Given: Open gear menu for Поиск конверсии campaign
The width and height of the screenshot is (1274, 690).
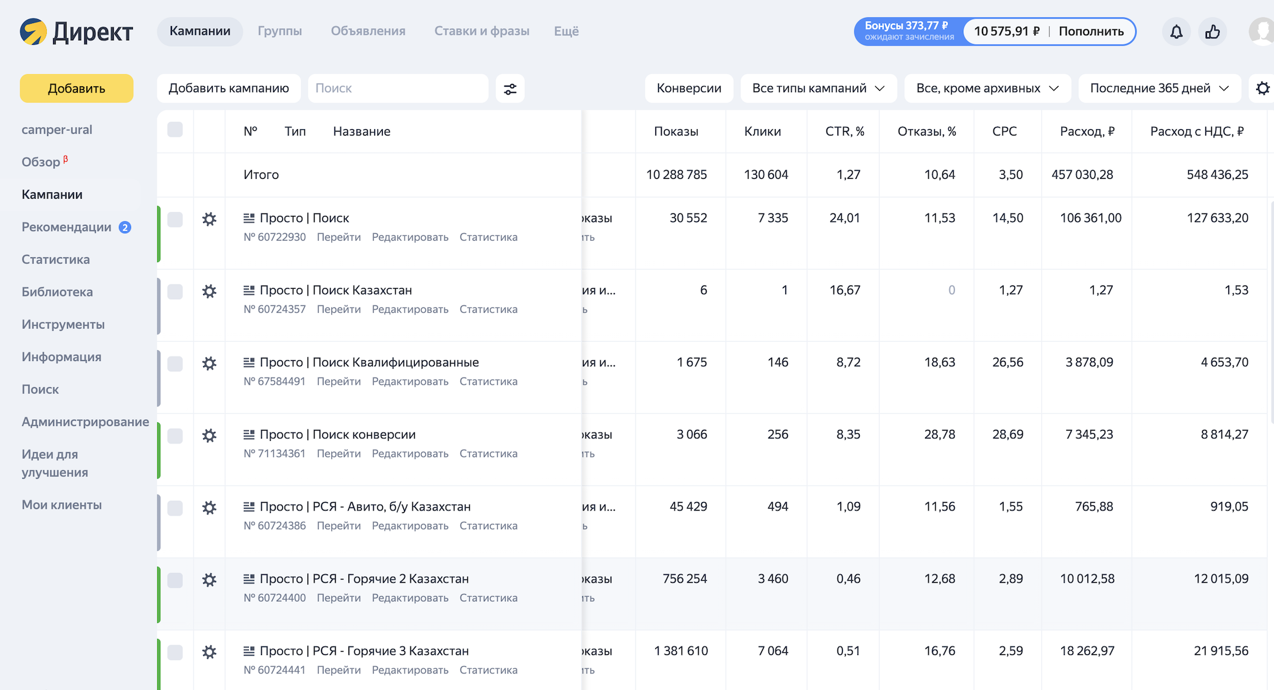Looking at the screenshot, I should [x=209, y=436].
